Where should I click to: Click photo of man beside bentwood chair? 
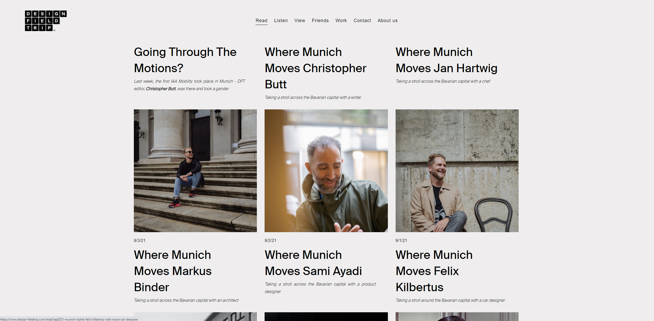point(457,171)
